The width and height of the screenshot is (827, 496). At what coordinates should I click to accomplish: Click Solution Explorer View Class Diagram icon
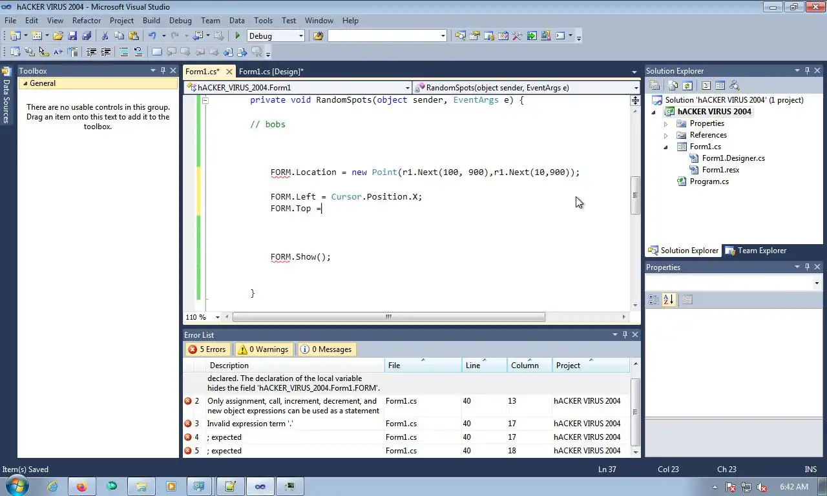pos(734,85)
